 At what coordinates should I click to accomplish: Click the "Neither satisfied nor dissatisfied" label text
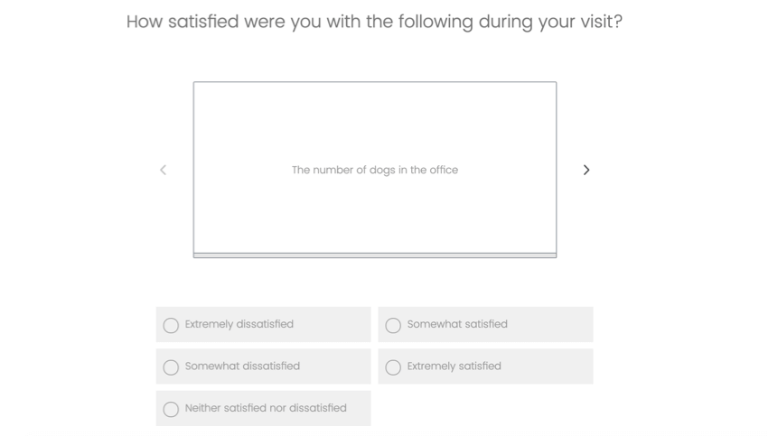[x=266, y=408]
